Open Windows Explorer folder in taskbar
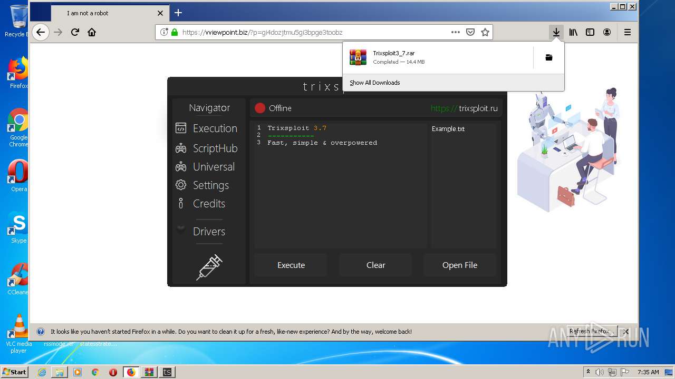 [60, 372]
